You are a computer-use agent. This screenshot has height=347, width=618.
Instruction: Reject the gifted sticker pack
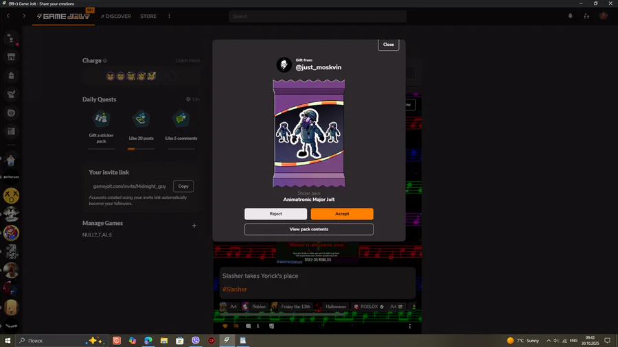click(275, 214)
